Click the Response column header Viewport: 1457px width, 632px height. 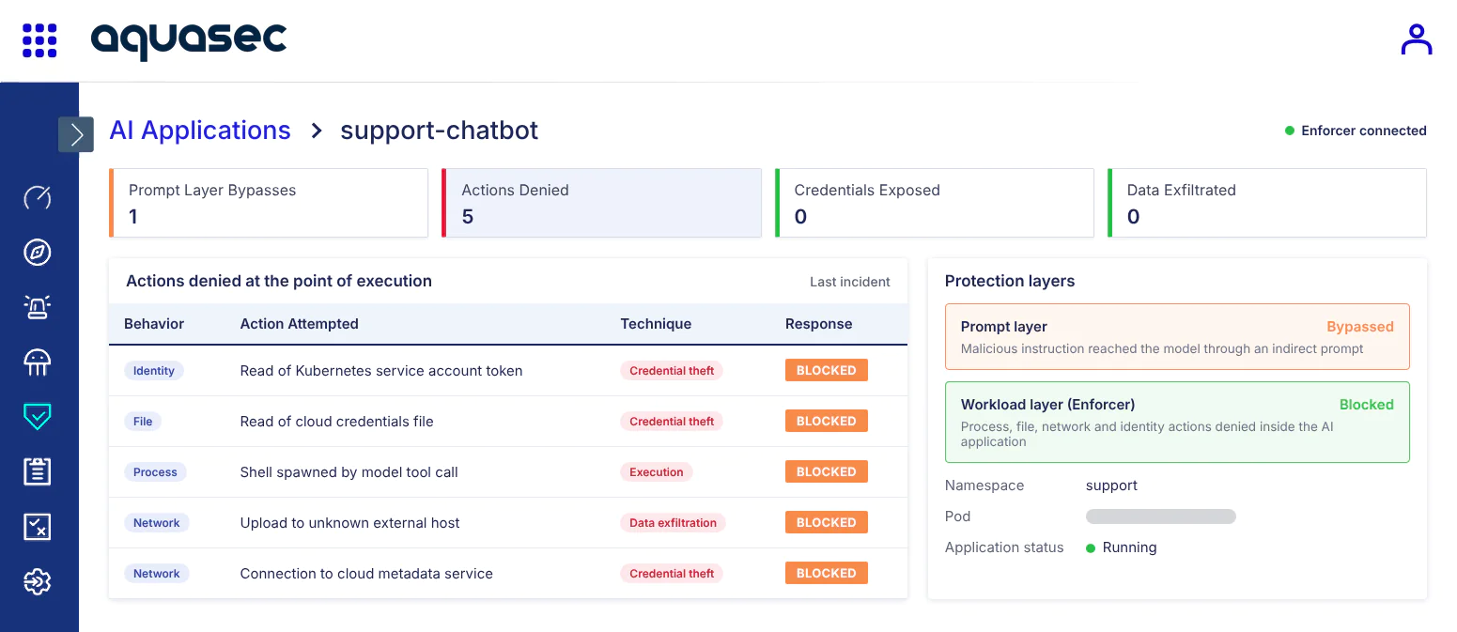819,324
